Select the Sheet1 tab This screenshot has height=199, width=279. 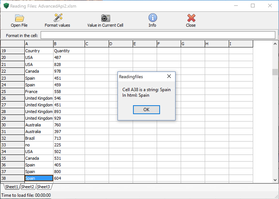12,187
